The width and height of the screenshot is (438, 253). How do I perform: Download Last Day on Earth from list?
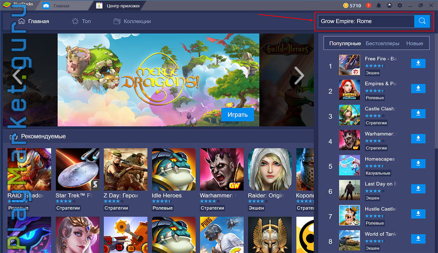418,189
